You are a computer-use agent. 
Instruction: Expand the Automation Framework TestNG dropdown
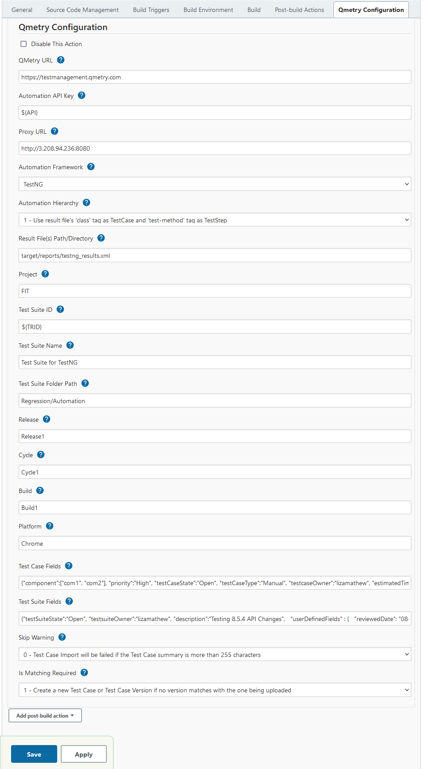point(215,184)
